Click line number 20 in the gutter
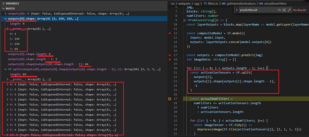 (175, 68)
